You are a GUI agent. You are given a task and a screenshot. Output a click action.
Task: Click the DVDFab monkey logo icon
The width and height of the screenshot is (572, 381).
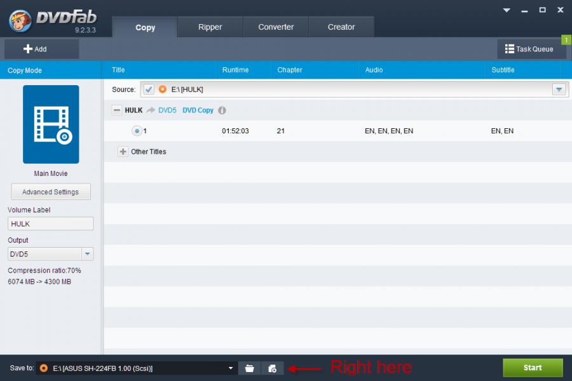[x=20, y=20]
